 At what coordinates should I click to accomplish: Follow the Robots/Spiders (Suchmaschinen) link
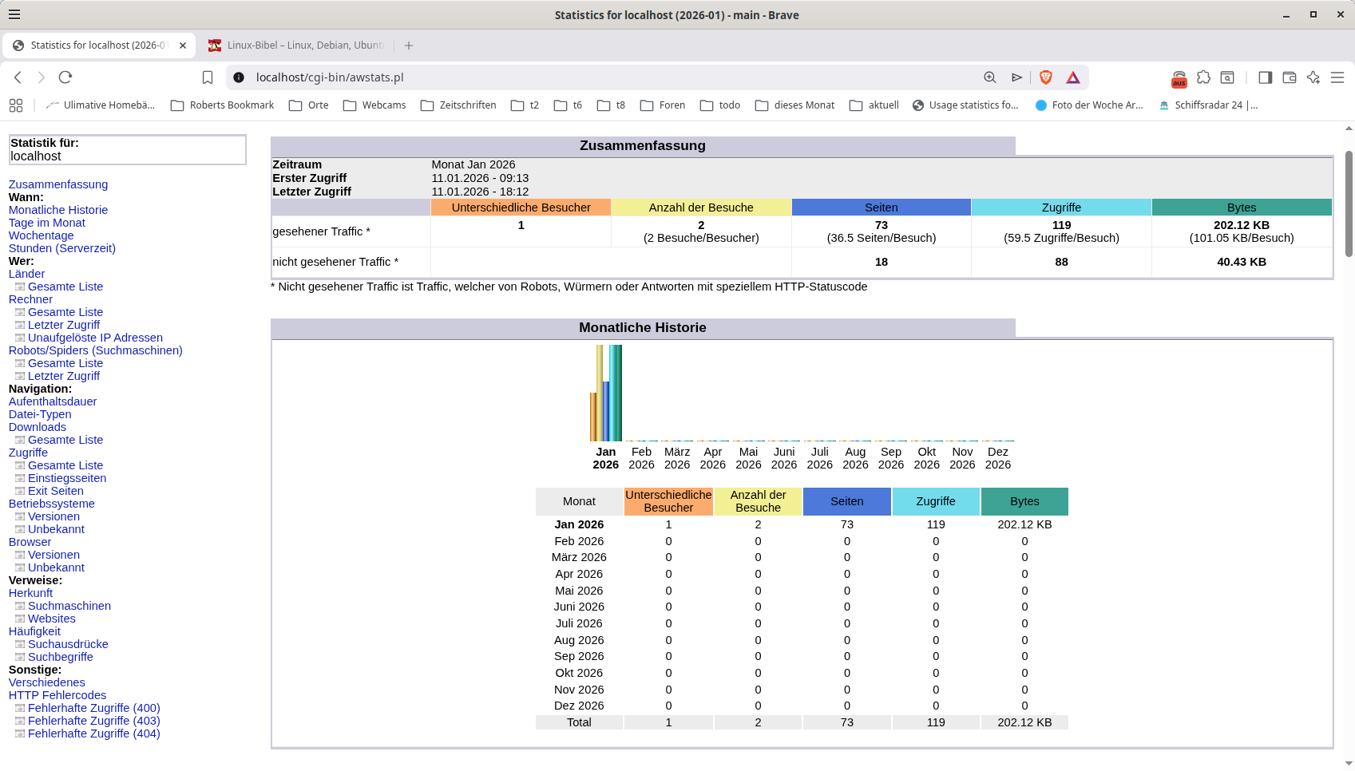[95, 350]
